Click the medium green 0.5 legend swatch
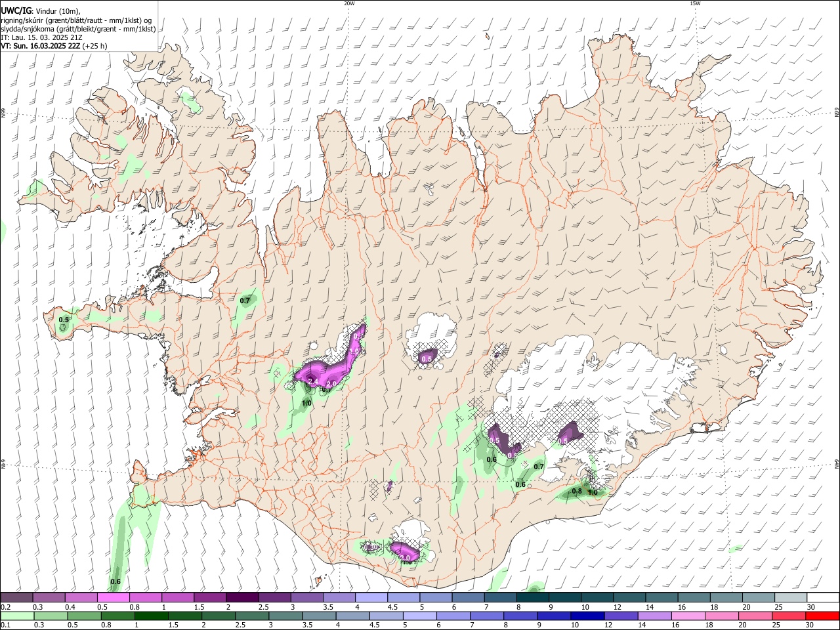 pyautogui.click(x=85, y=616)
